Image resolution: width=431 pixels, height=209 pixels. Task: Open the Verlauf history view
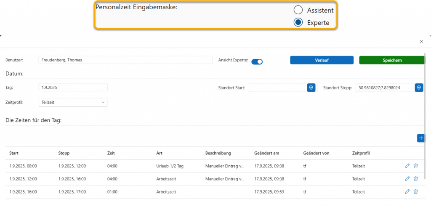pyautogui.click(x=322, y=60)
